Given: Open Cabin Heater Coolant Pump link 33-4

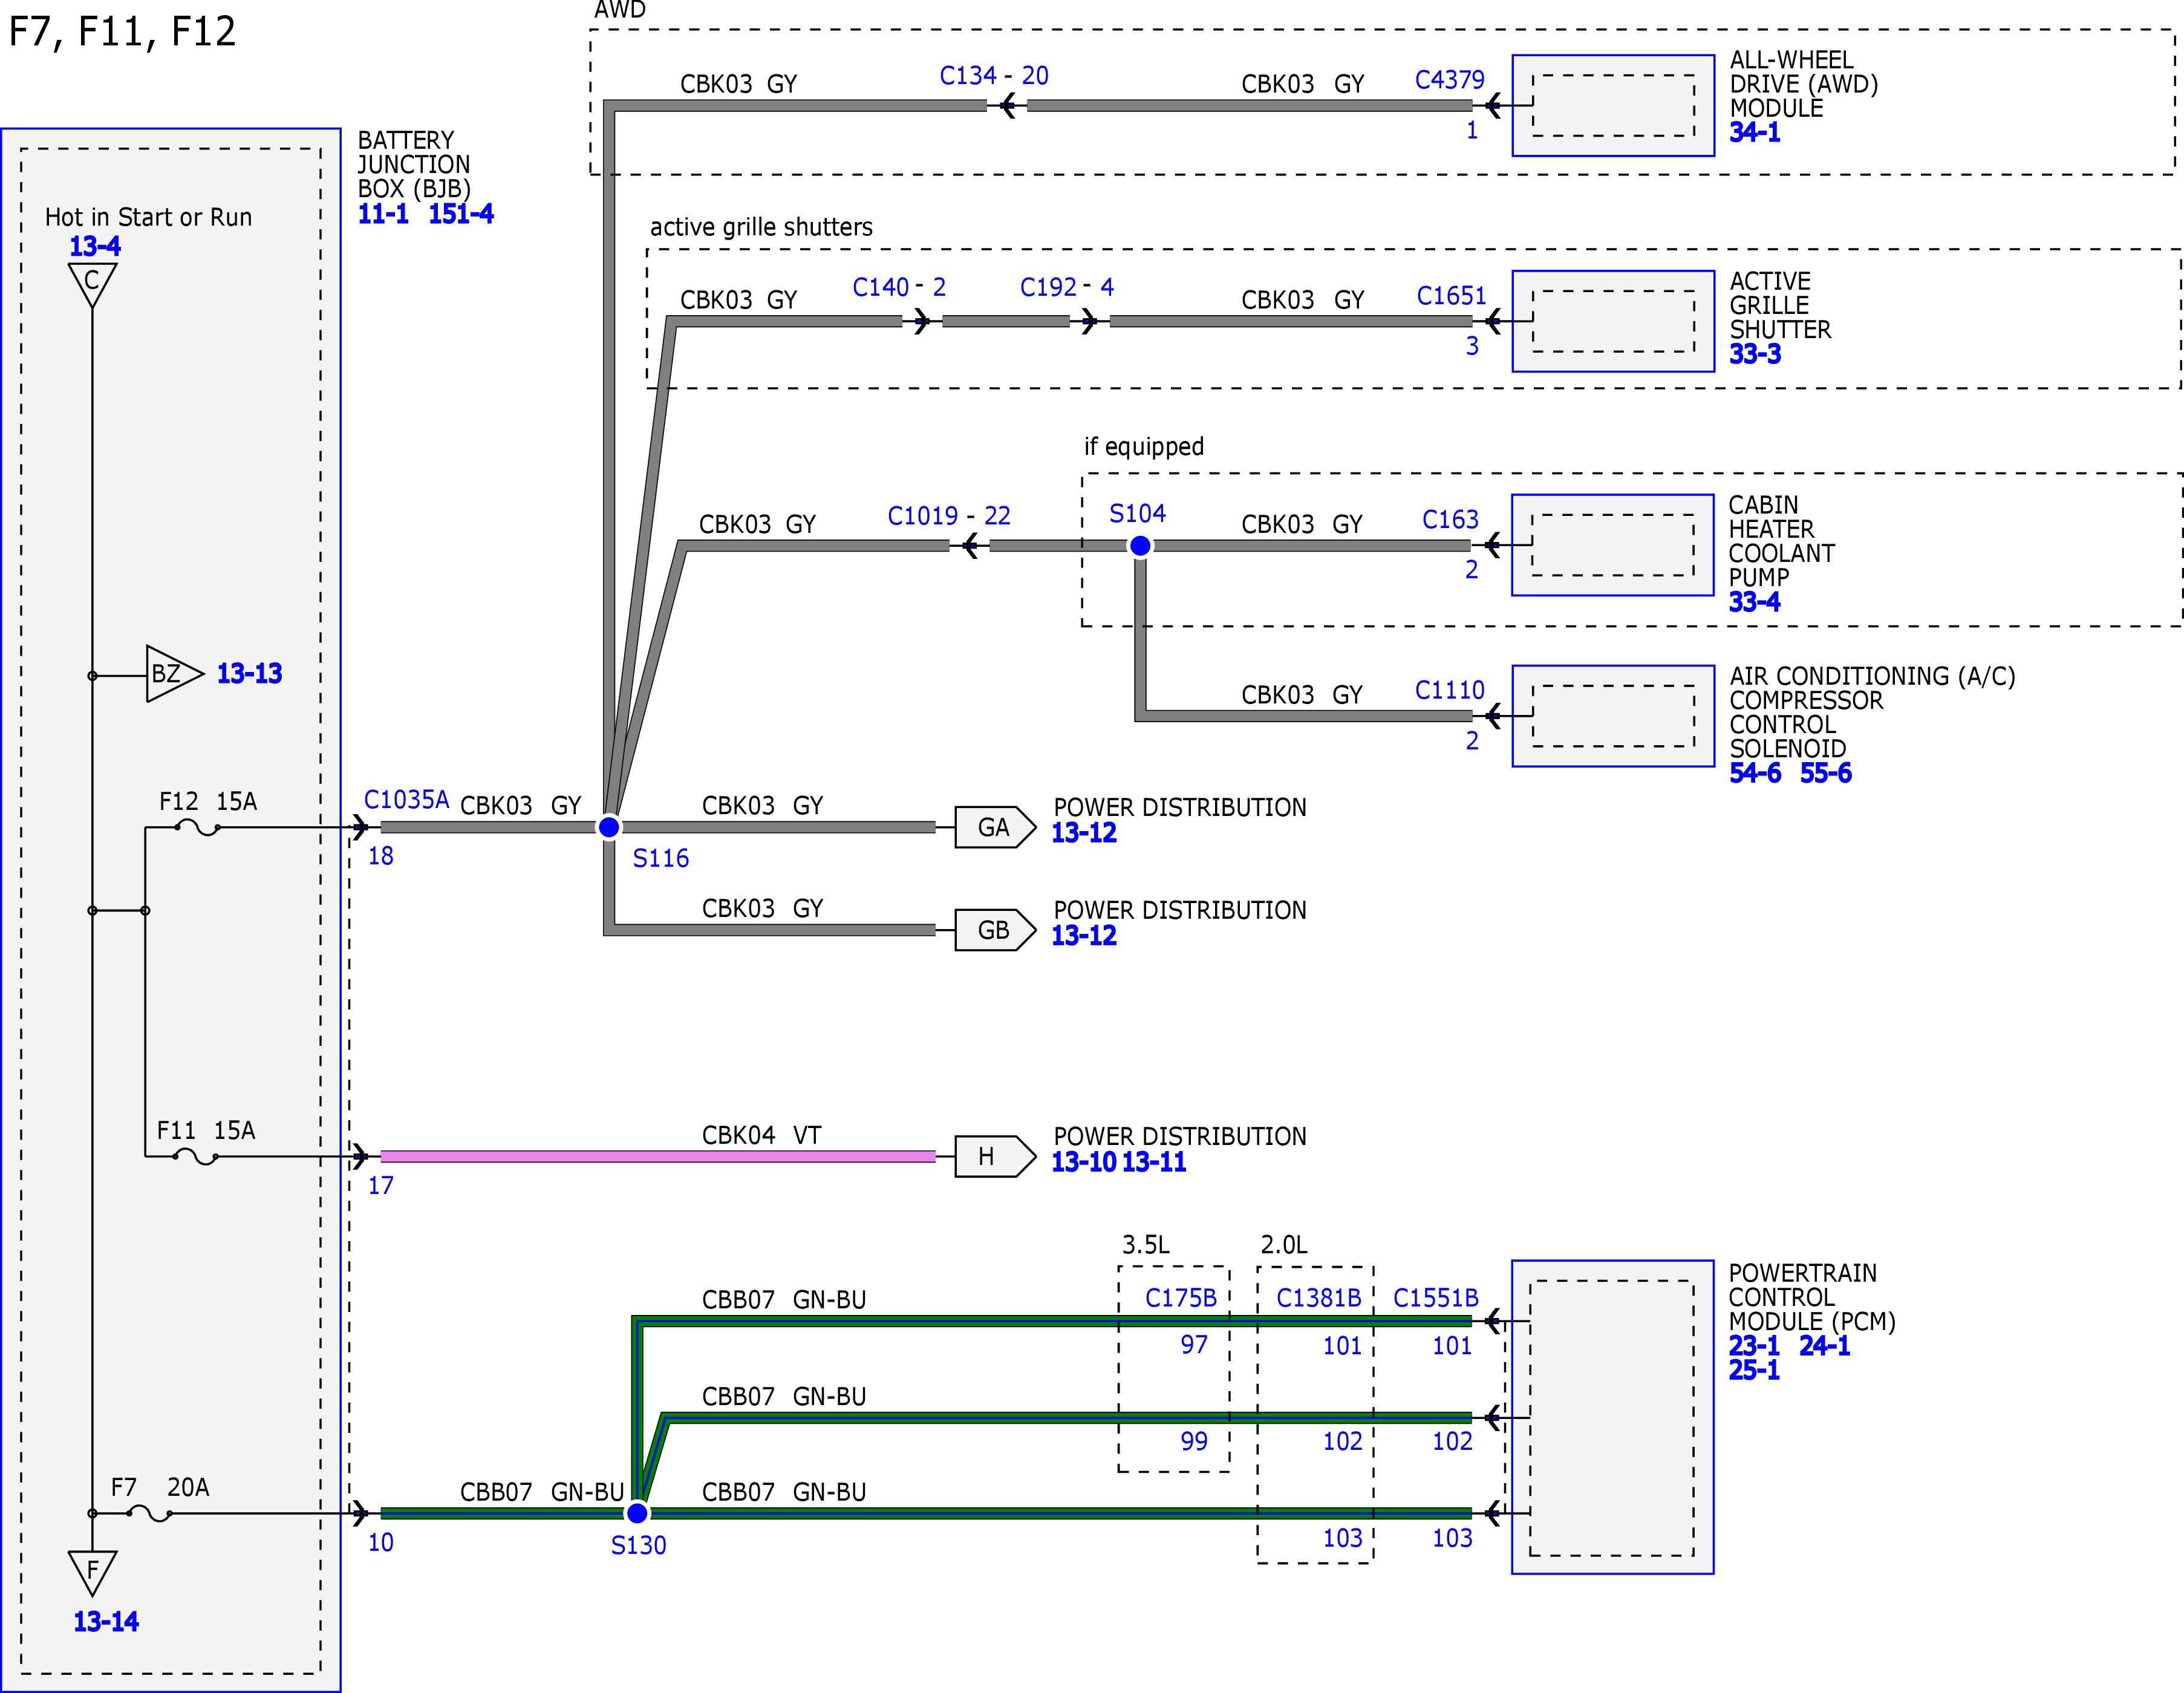Looking at the screenshot, I should click(x=1754, y=602).
